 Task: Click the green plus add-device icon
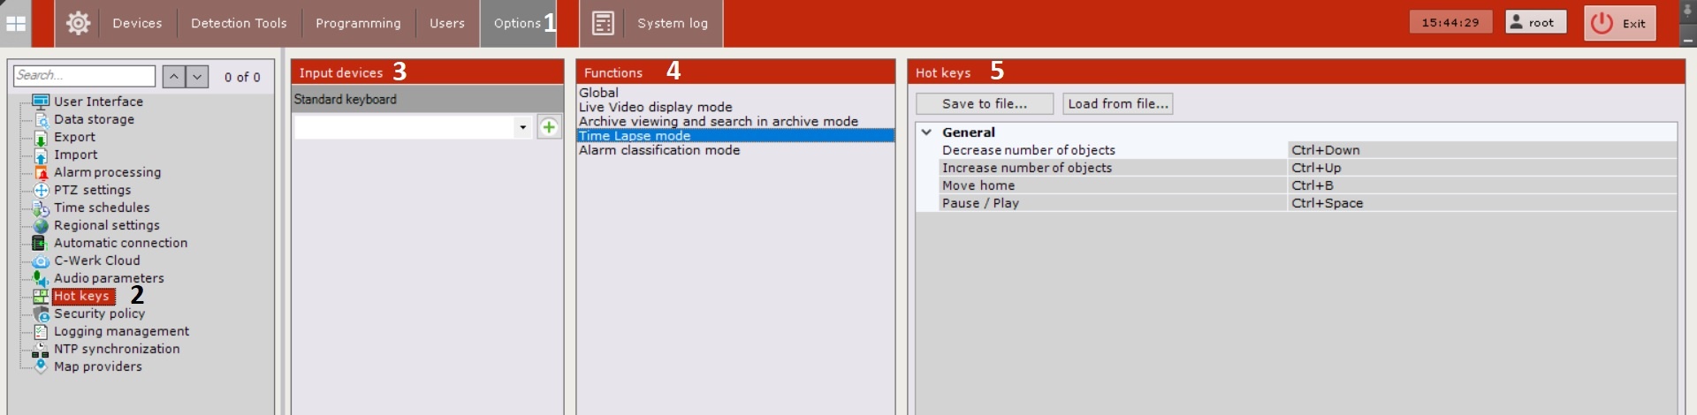tap(549, 127)
